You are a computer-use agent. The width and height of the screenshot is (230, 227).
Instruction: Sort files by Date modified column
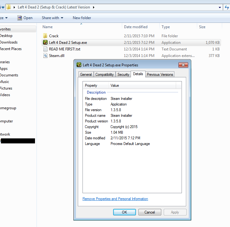(x=136, y=27)
